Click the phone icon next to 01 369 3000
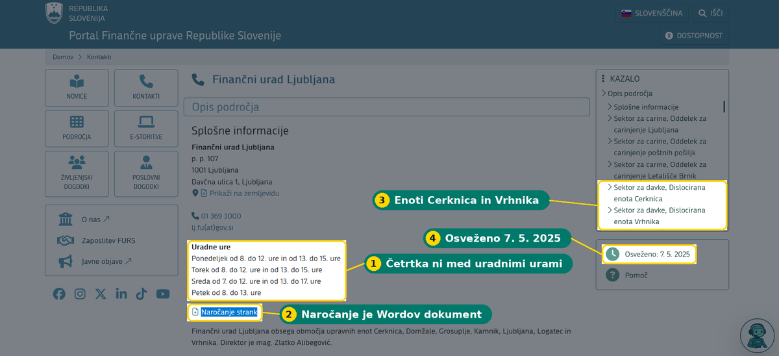 (195, 216)
